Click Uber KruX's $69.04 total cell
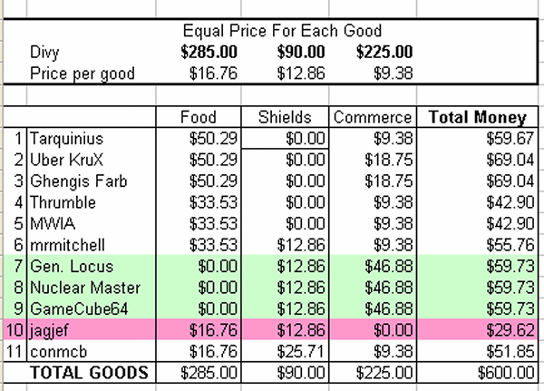This screenshot has width=544, height=391. point(478,160)
